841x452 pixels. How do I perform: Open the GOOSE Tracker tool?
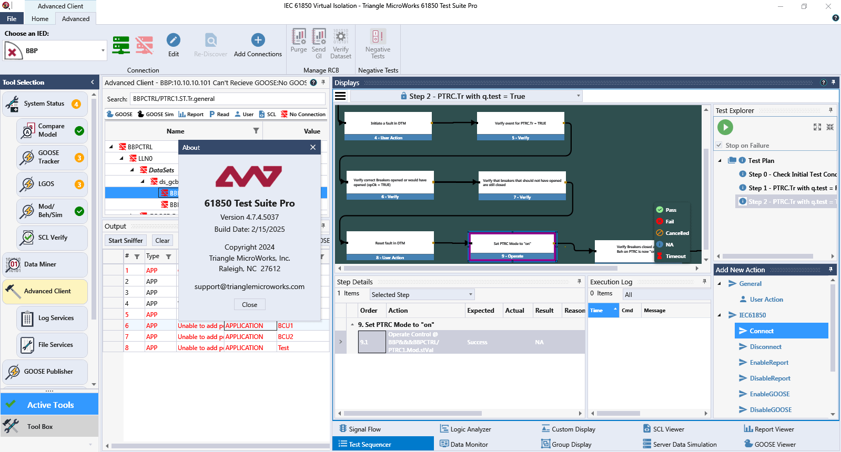coord(52,157)
